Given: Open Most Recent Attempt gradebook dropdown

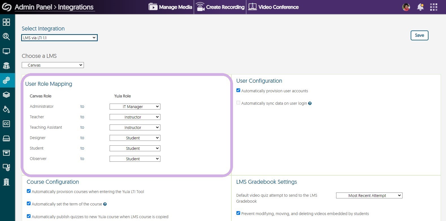Looking at the screenshot, I should [x=369, y=196].
